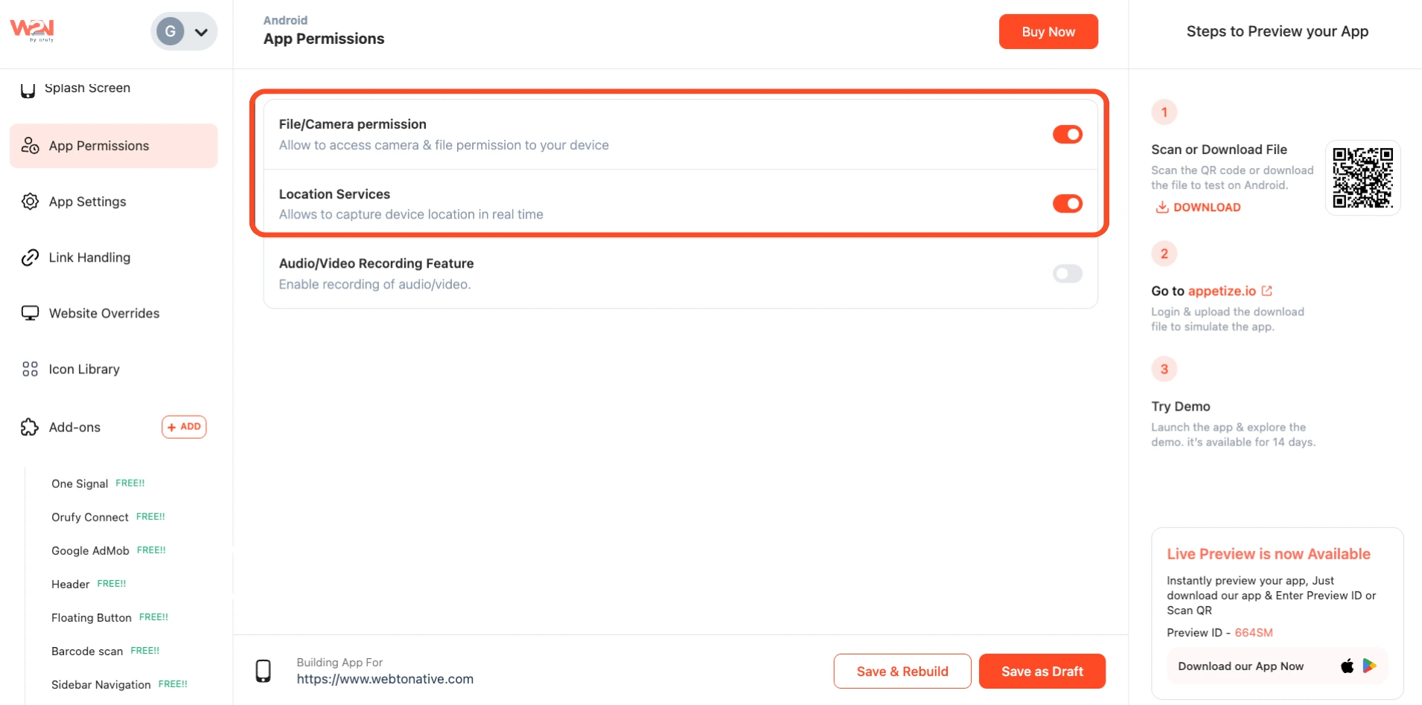Click the Link Handling chain icon
The height and width of the screenshot is (705, 1422).
click(30, 257)
